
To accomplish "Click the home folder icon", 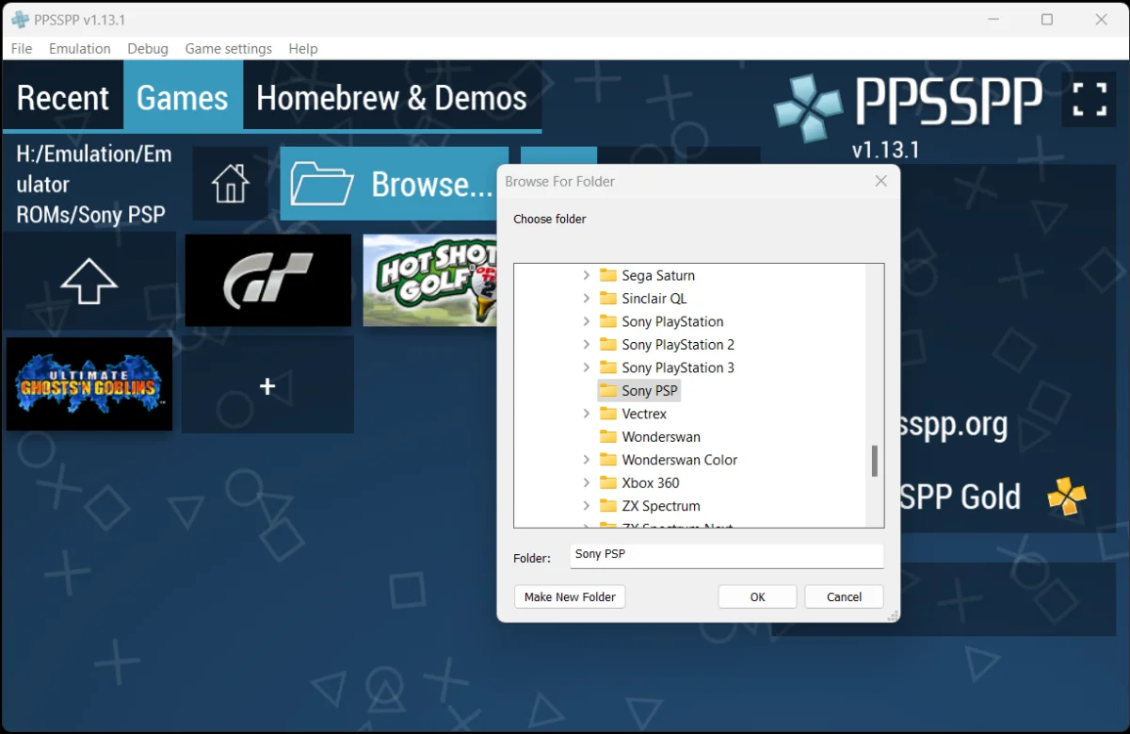I will (x=231, y=184).
